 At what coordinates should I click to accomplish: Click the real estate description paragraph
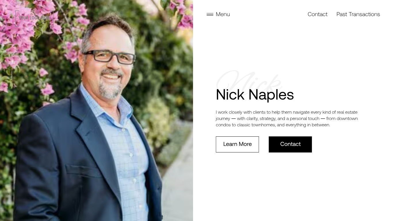287,118
